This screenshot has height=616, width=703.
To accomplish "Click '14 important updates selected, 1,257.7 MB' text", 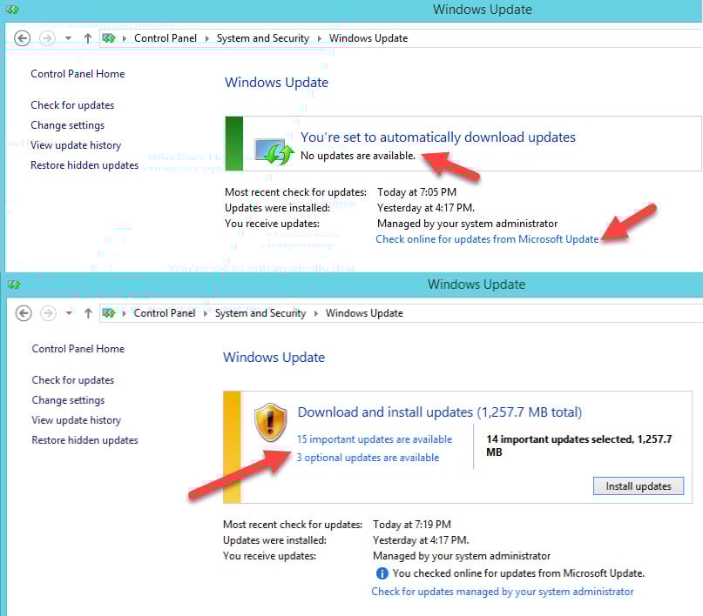I will pos(578,445).
